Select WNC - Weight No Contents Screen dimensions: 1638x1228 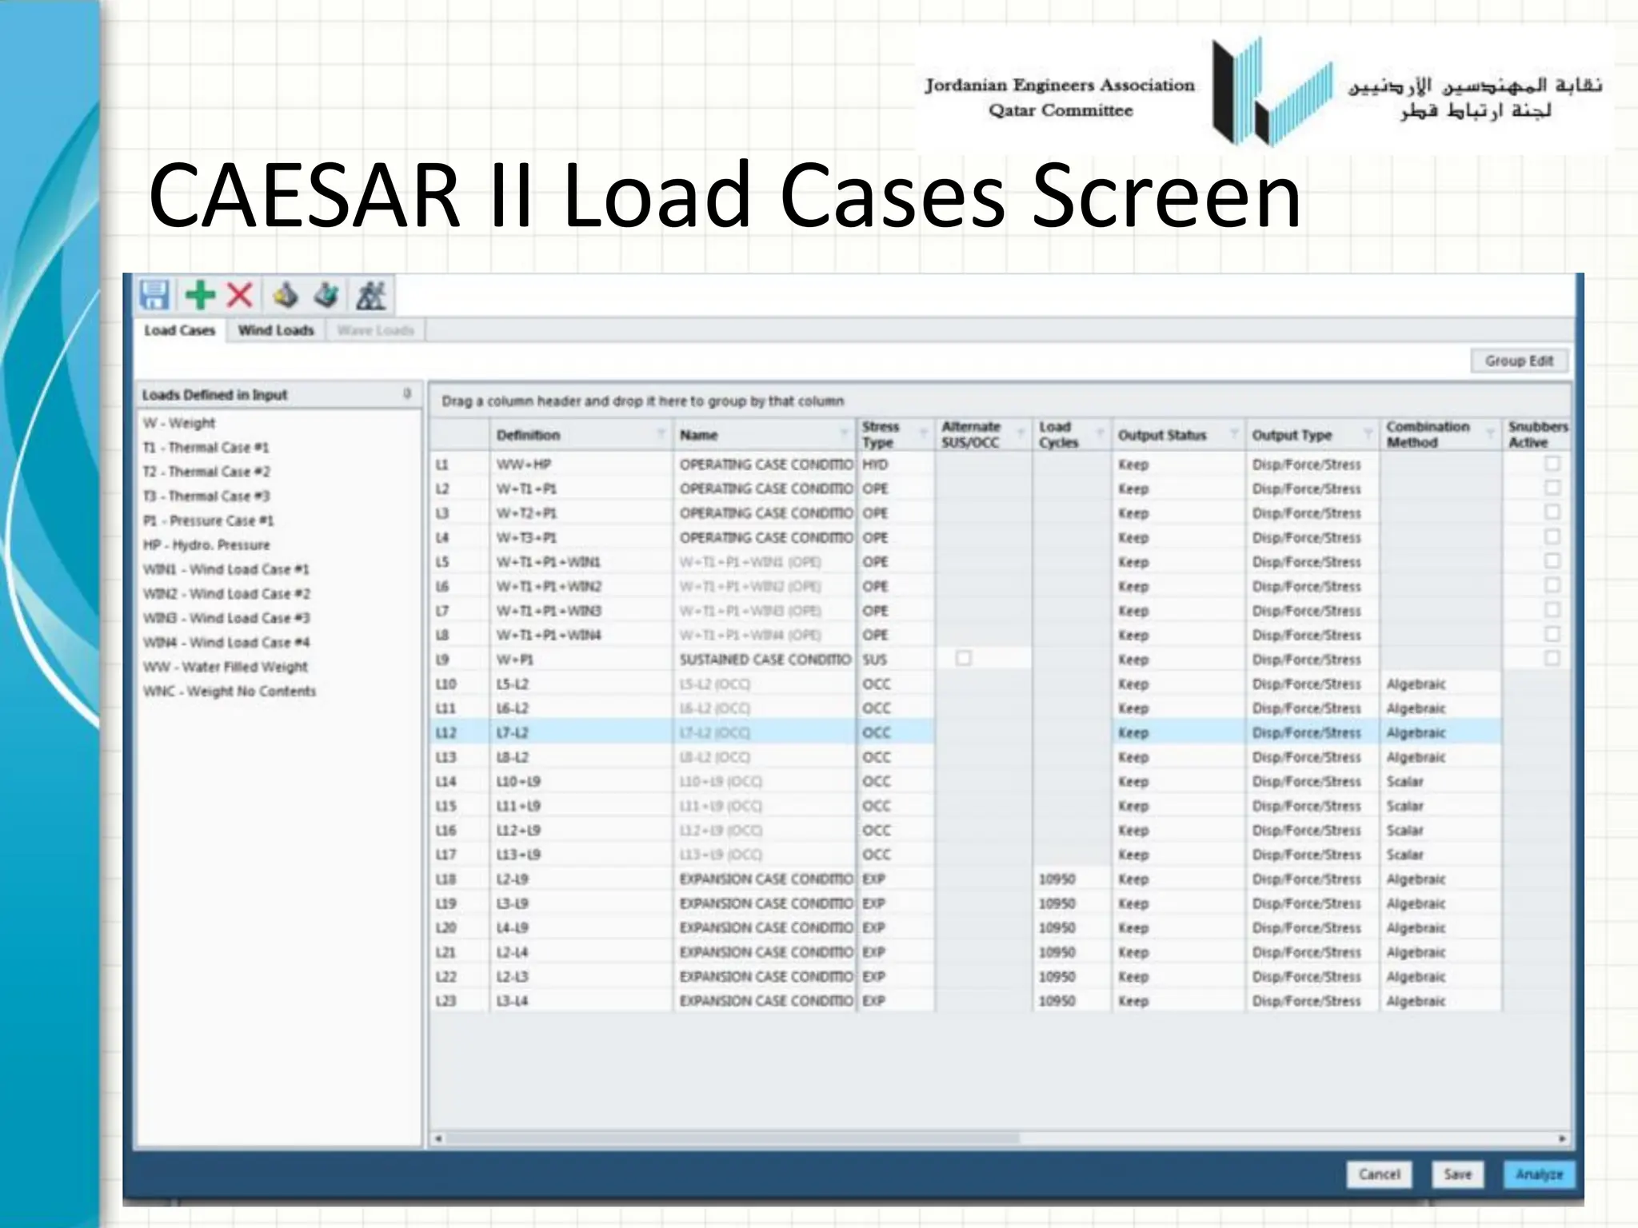point(230,692)
